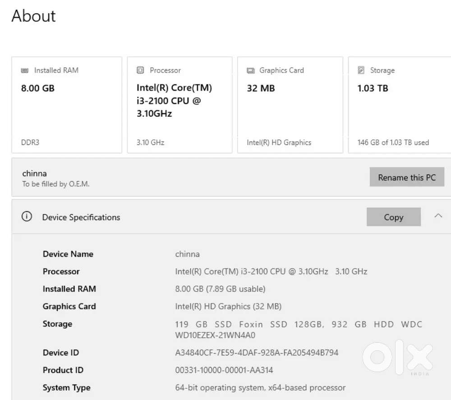
Task: Click the OLX India watermark logo
Action: [397, 357]
